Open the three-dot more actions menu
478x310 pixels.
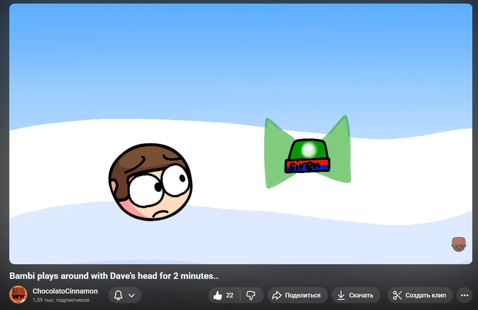pyautogui.click(x=465, y=295)
